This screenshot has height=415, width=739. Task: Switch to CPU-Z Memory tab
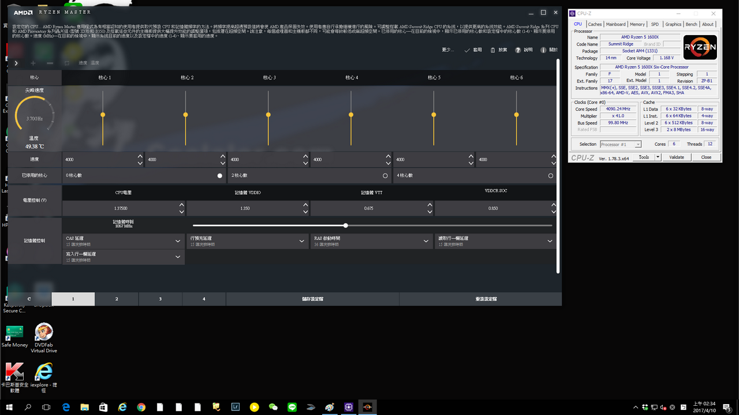coord(637,24)
